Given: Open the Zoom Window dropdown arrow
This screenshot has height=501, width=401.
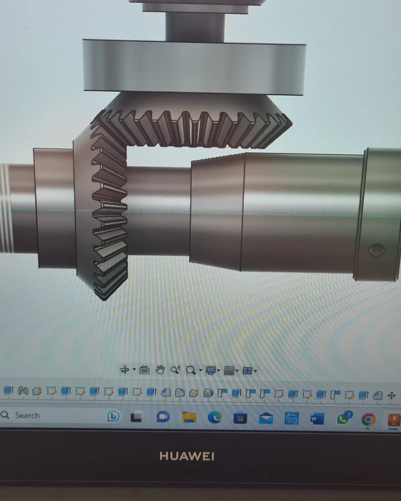Looking at the screenshot, I should pyautogui.click(x=200, y=370).
